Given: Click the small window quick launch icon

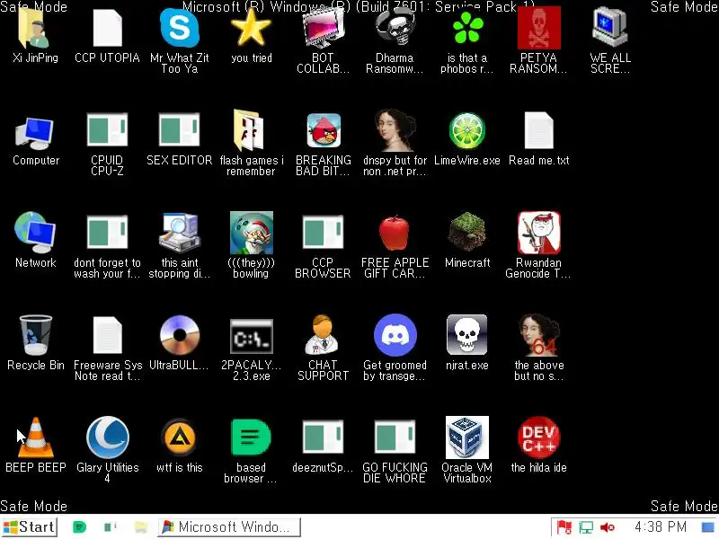Looking at the screenshot, I should click(x=110, y=527).
